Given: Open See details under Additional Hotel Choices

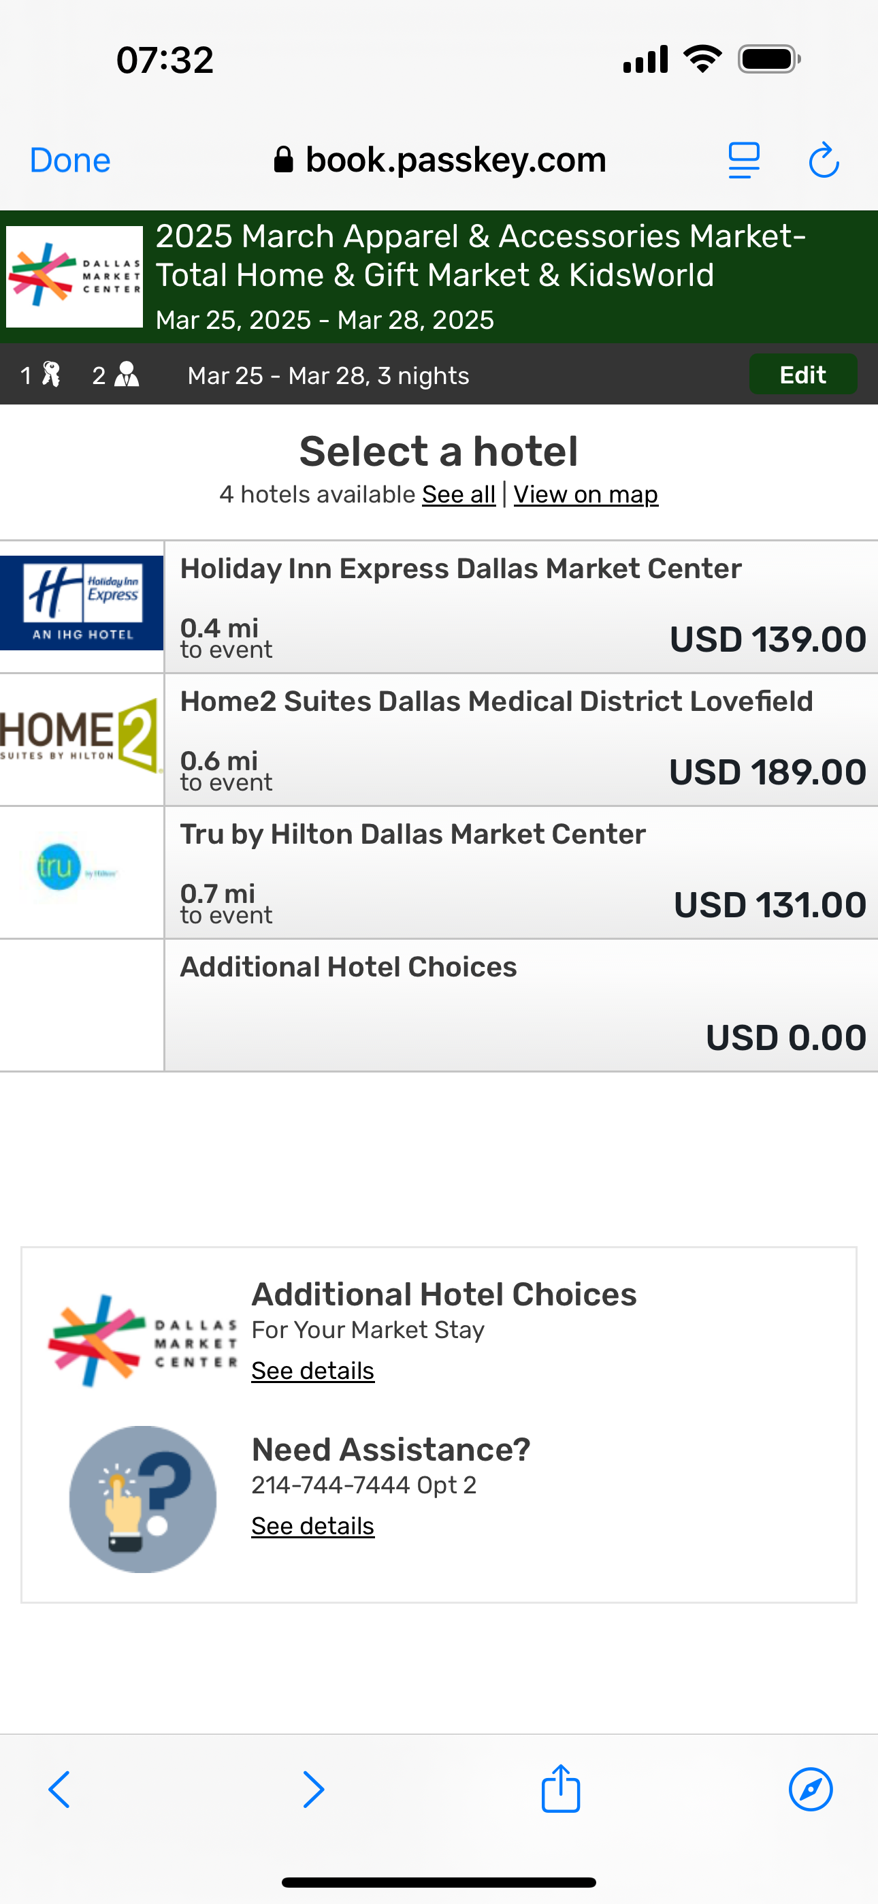Looking at the screenshot, I should [312, 1371].
